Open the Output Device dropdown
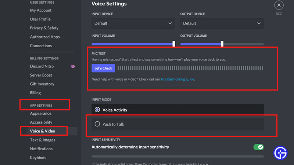The image size is (294, 165). (222, 23)
